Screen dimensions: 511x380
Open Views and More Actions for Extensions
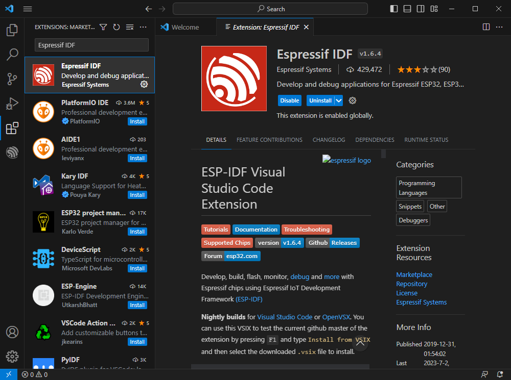click(143, 27)
